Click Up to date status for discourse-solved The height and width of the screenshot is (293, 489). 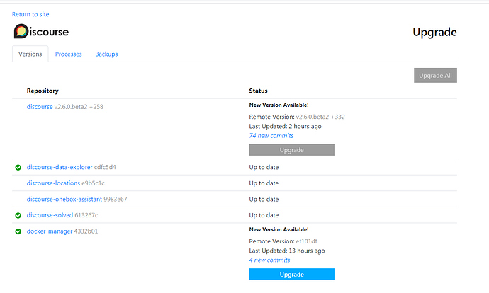pyautogui.click(x=264, y=215)
